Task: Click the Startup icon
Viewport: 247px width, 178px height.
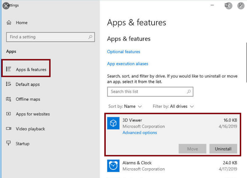Action: (8, 143)
